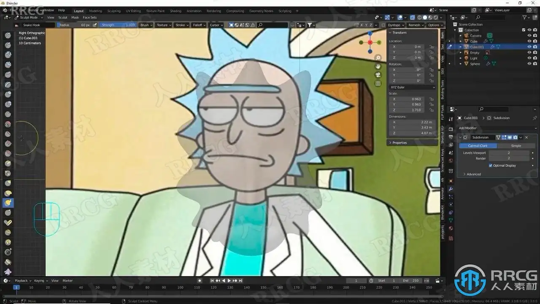
Task: Click the Levels Viewport value field
Action: 509,153
